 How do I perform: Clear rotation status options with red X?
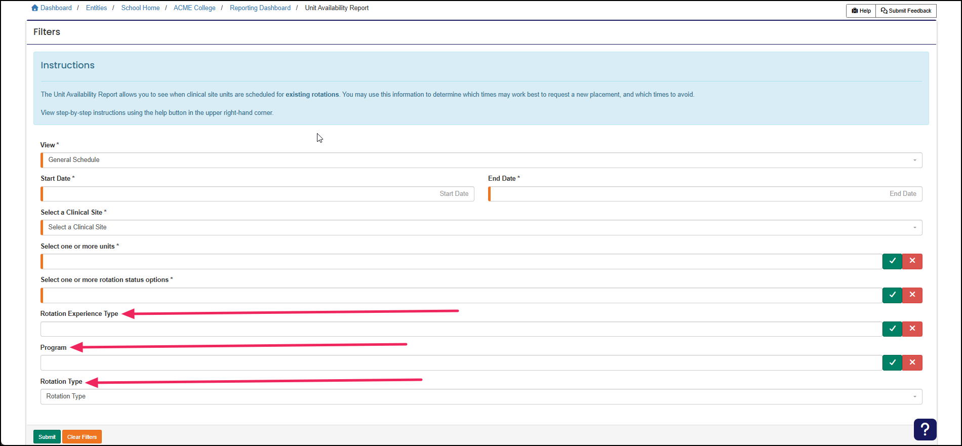pyautogui.click(x=912, y=295)
